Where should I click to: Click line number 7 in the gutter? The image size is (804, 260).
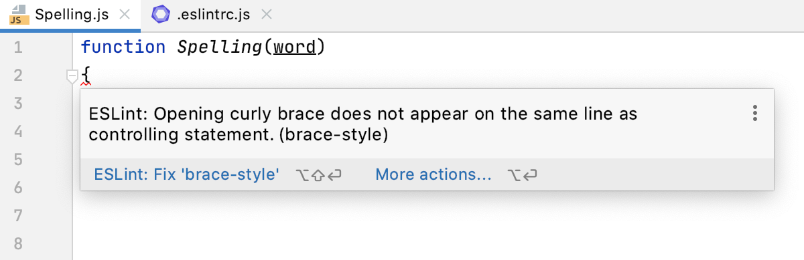[18, 215]
